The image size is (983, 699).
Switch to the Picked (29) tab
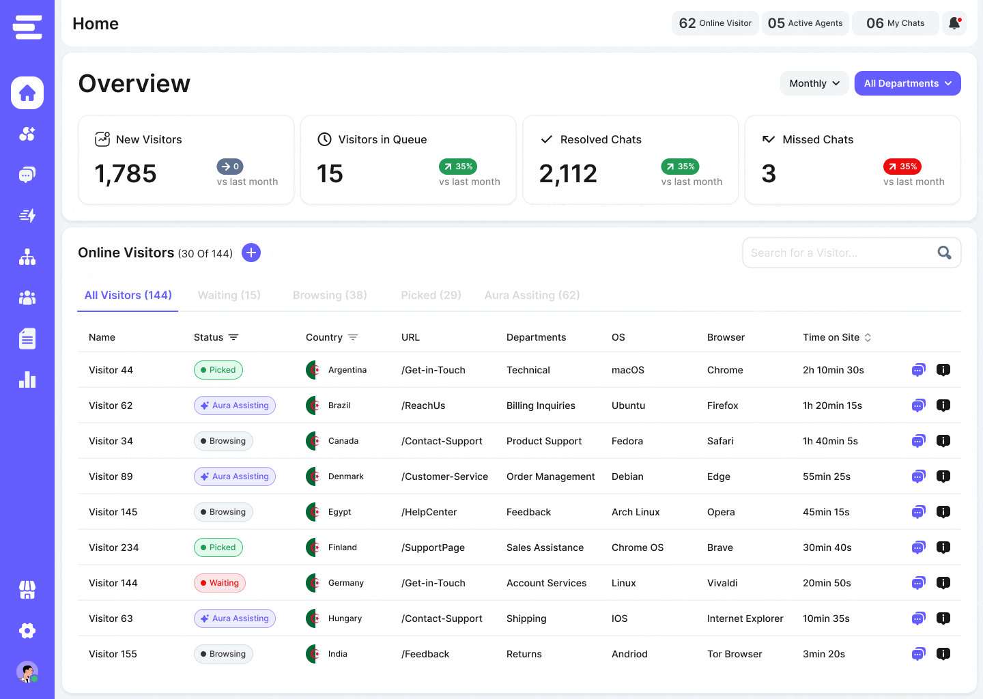pyautogui.click(x=431, y=295)
